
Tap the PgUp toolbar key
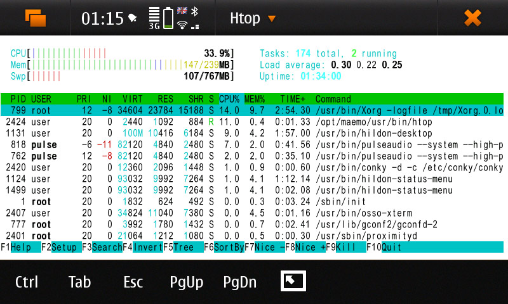(x=187, y=282)
